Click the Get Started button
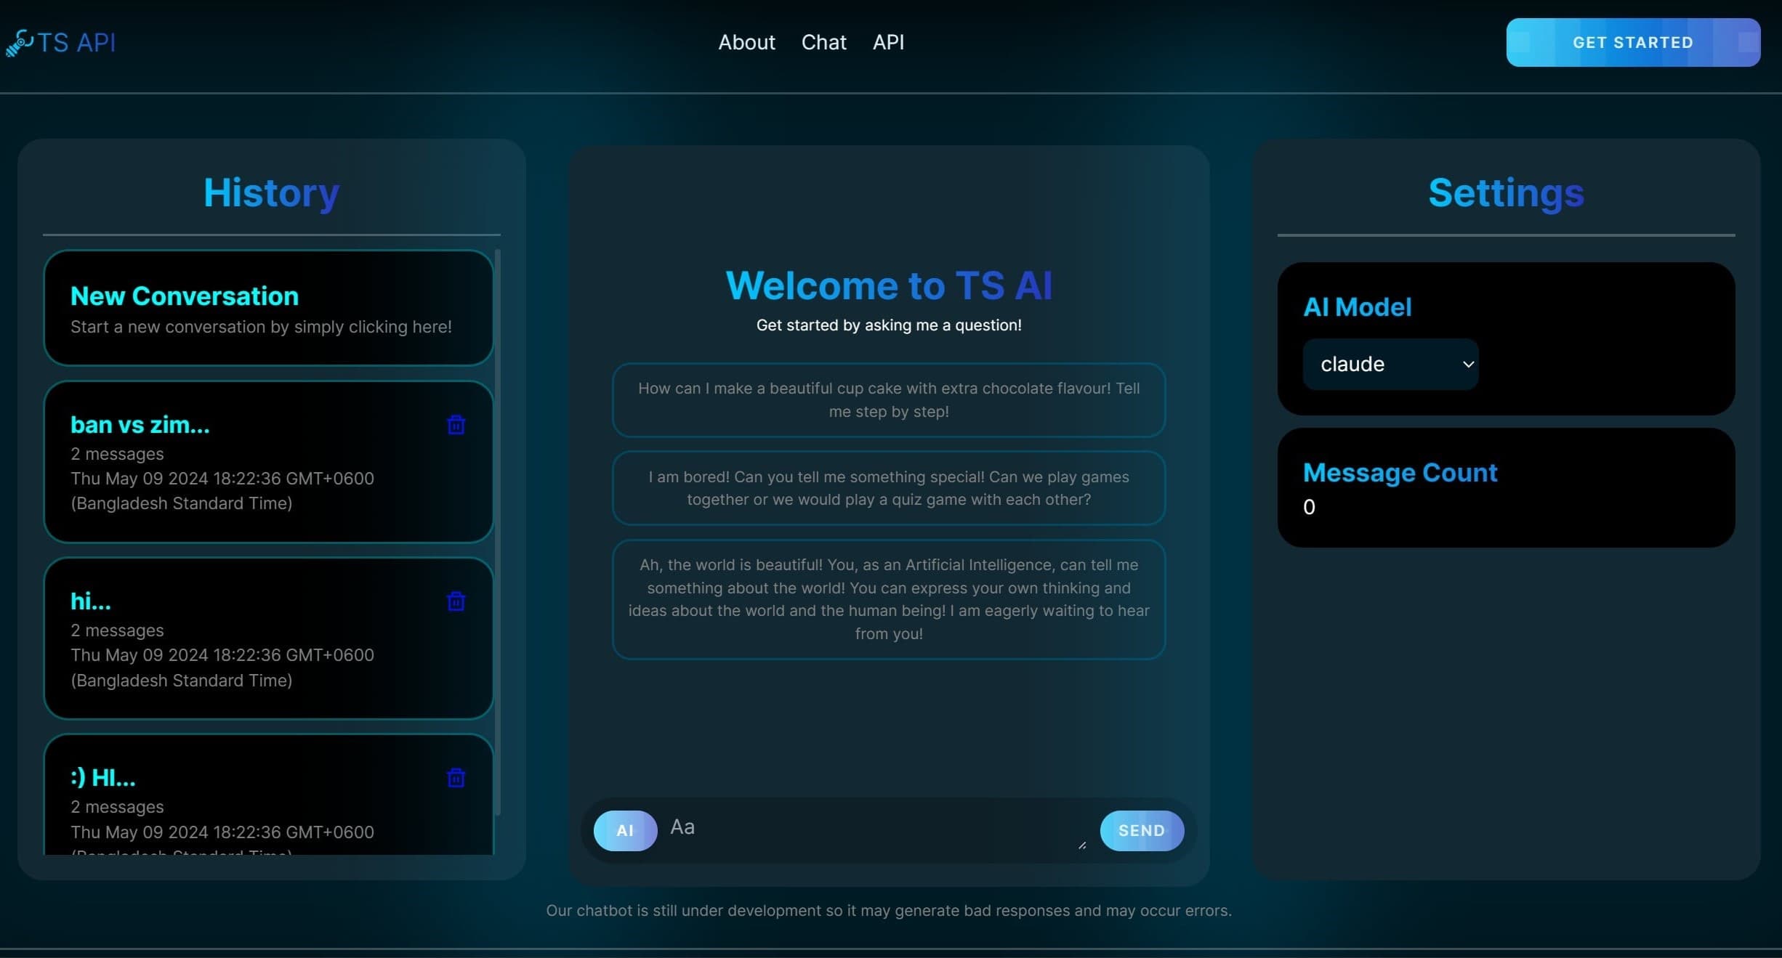Viewport: 1782px width, 958px height. click(x=1633, y=42)
